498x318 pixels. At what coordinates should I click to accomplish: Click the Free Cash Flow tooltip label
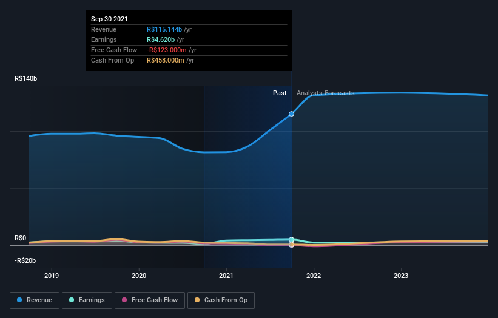coord(114,50)
